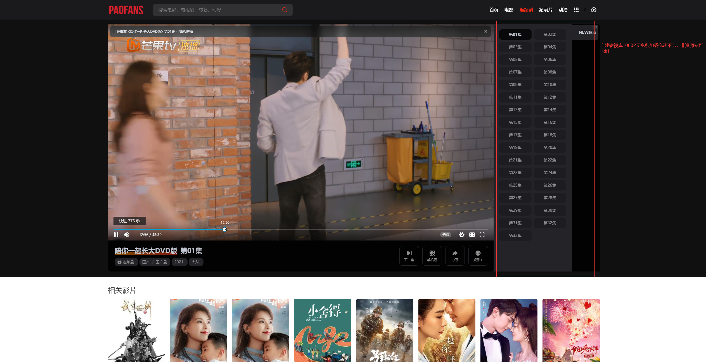Close the now-playing notification bar
The height and width of the screenshot is (362, 706).
click(x=486, y=31)
